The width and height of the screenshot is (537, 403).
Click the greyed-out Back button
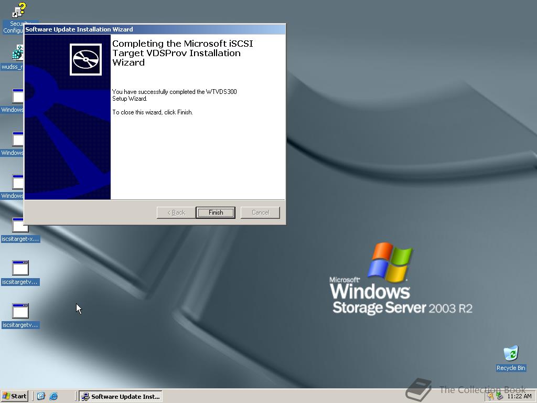click(x=176, y=213)
